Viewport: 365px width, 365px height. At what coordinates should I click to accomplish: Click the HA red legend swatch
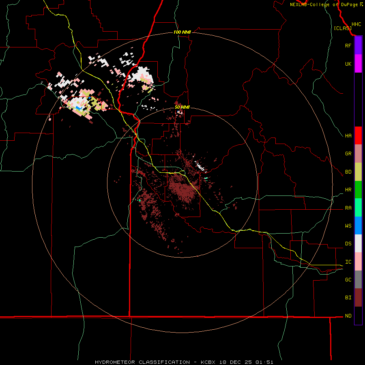(358, 135)
